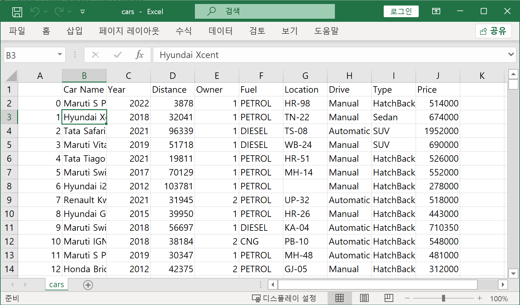Switch to Page Layout view icon

tap(364, 298)
